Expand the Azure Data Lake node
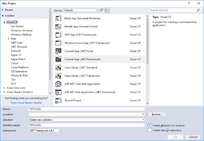The height and width of the screenshot is (141, 204). (x=4, y=88)
